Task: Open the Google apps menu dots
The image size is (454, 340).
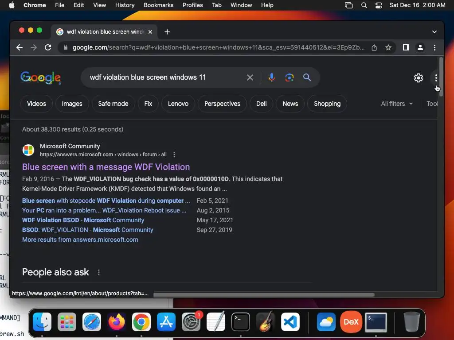Action: click(436, 78)
